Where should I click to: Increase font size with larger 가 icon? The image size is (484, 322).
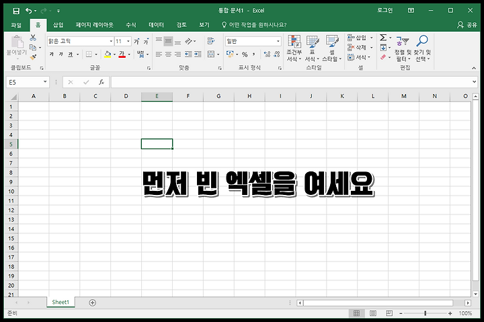[x=136, y=41]
